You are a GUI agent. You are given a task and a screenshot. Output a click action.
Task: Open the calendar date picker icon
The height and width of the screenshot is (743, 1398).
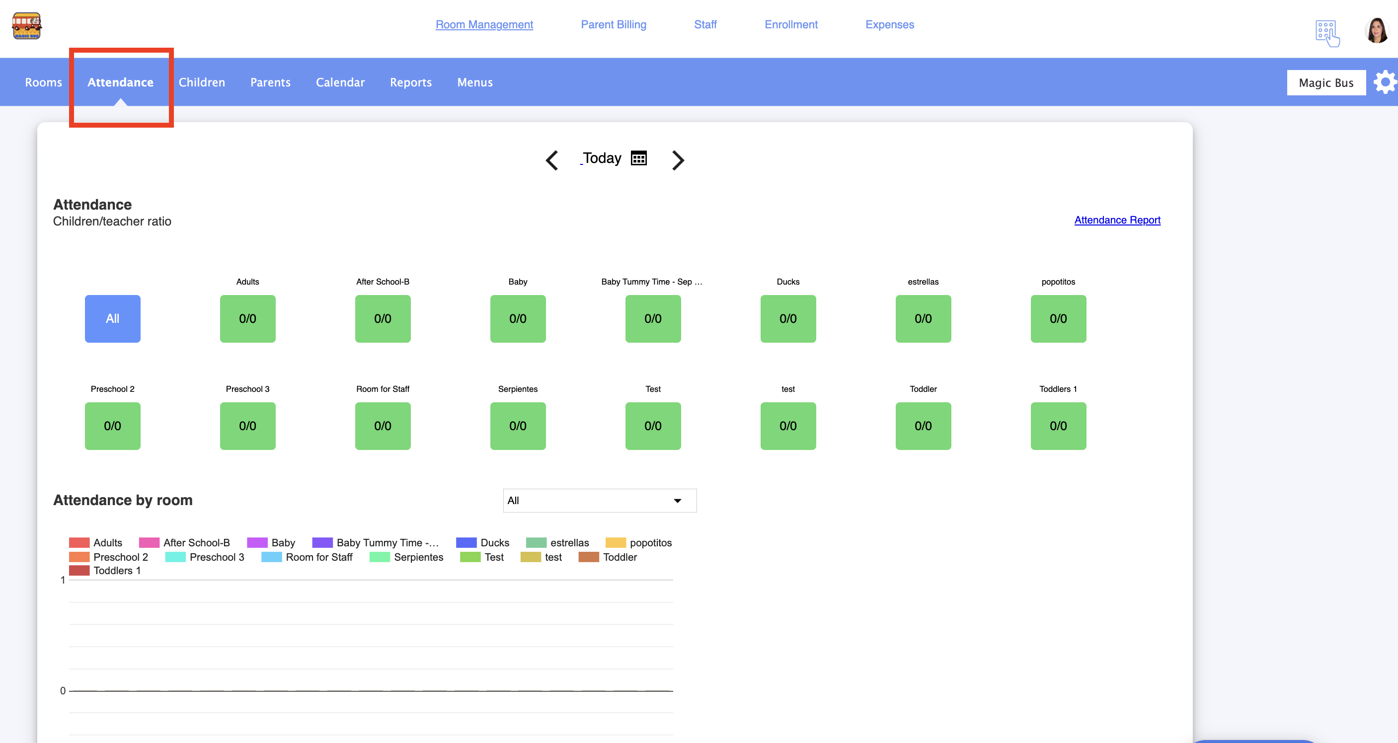(x=639, y=158)
